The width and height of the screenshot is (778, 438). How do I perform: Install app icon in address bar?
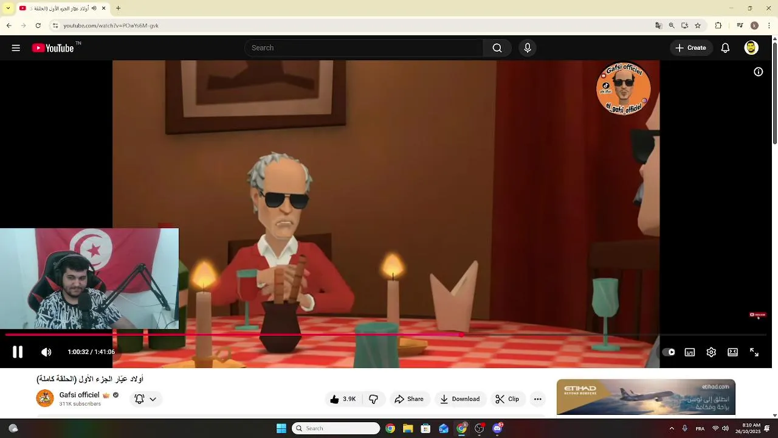coord(684,26)
